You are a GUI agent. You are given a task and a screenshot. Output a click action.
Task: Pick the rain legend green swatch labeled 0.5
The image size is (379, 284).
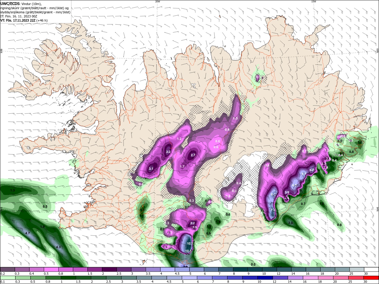pyautogui.click(x=38, y=278)
